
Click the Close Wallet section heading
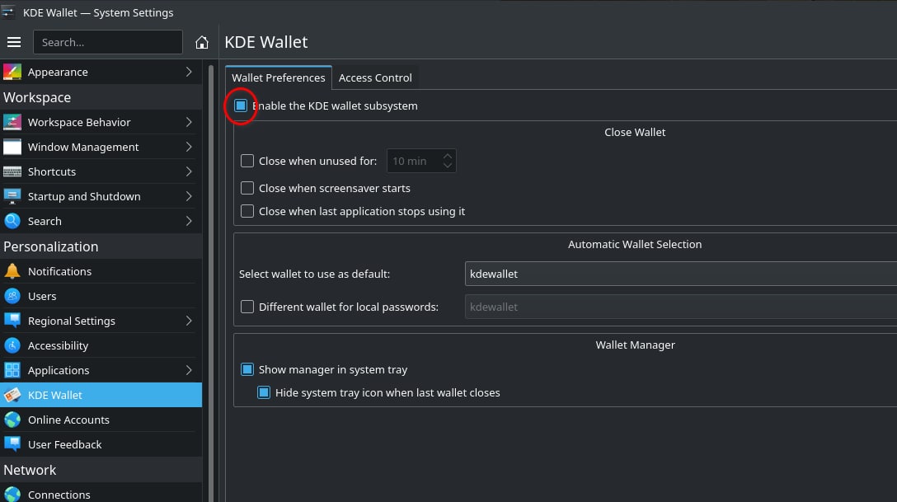tap(635, 132)
